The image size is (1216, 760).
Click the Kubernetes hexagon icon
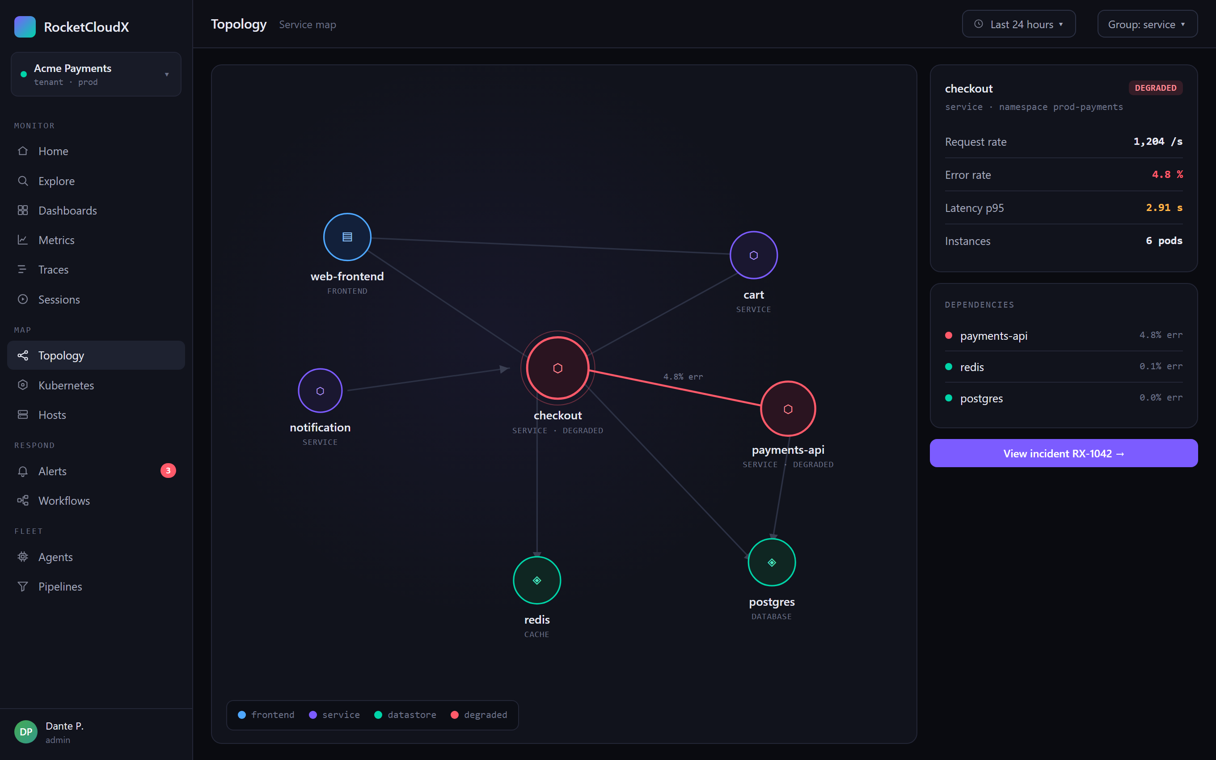[23, 385]
